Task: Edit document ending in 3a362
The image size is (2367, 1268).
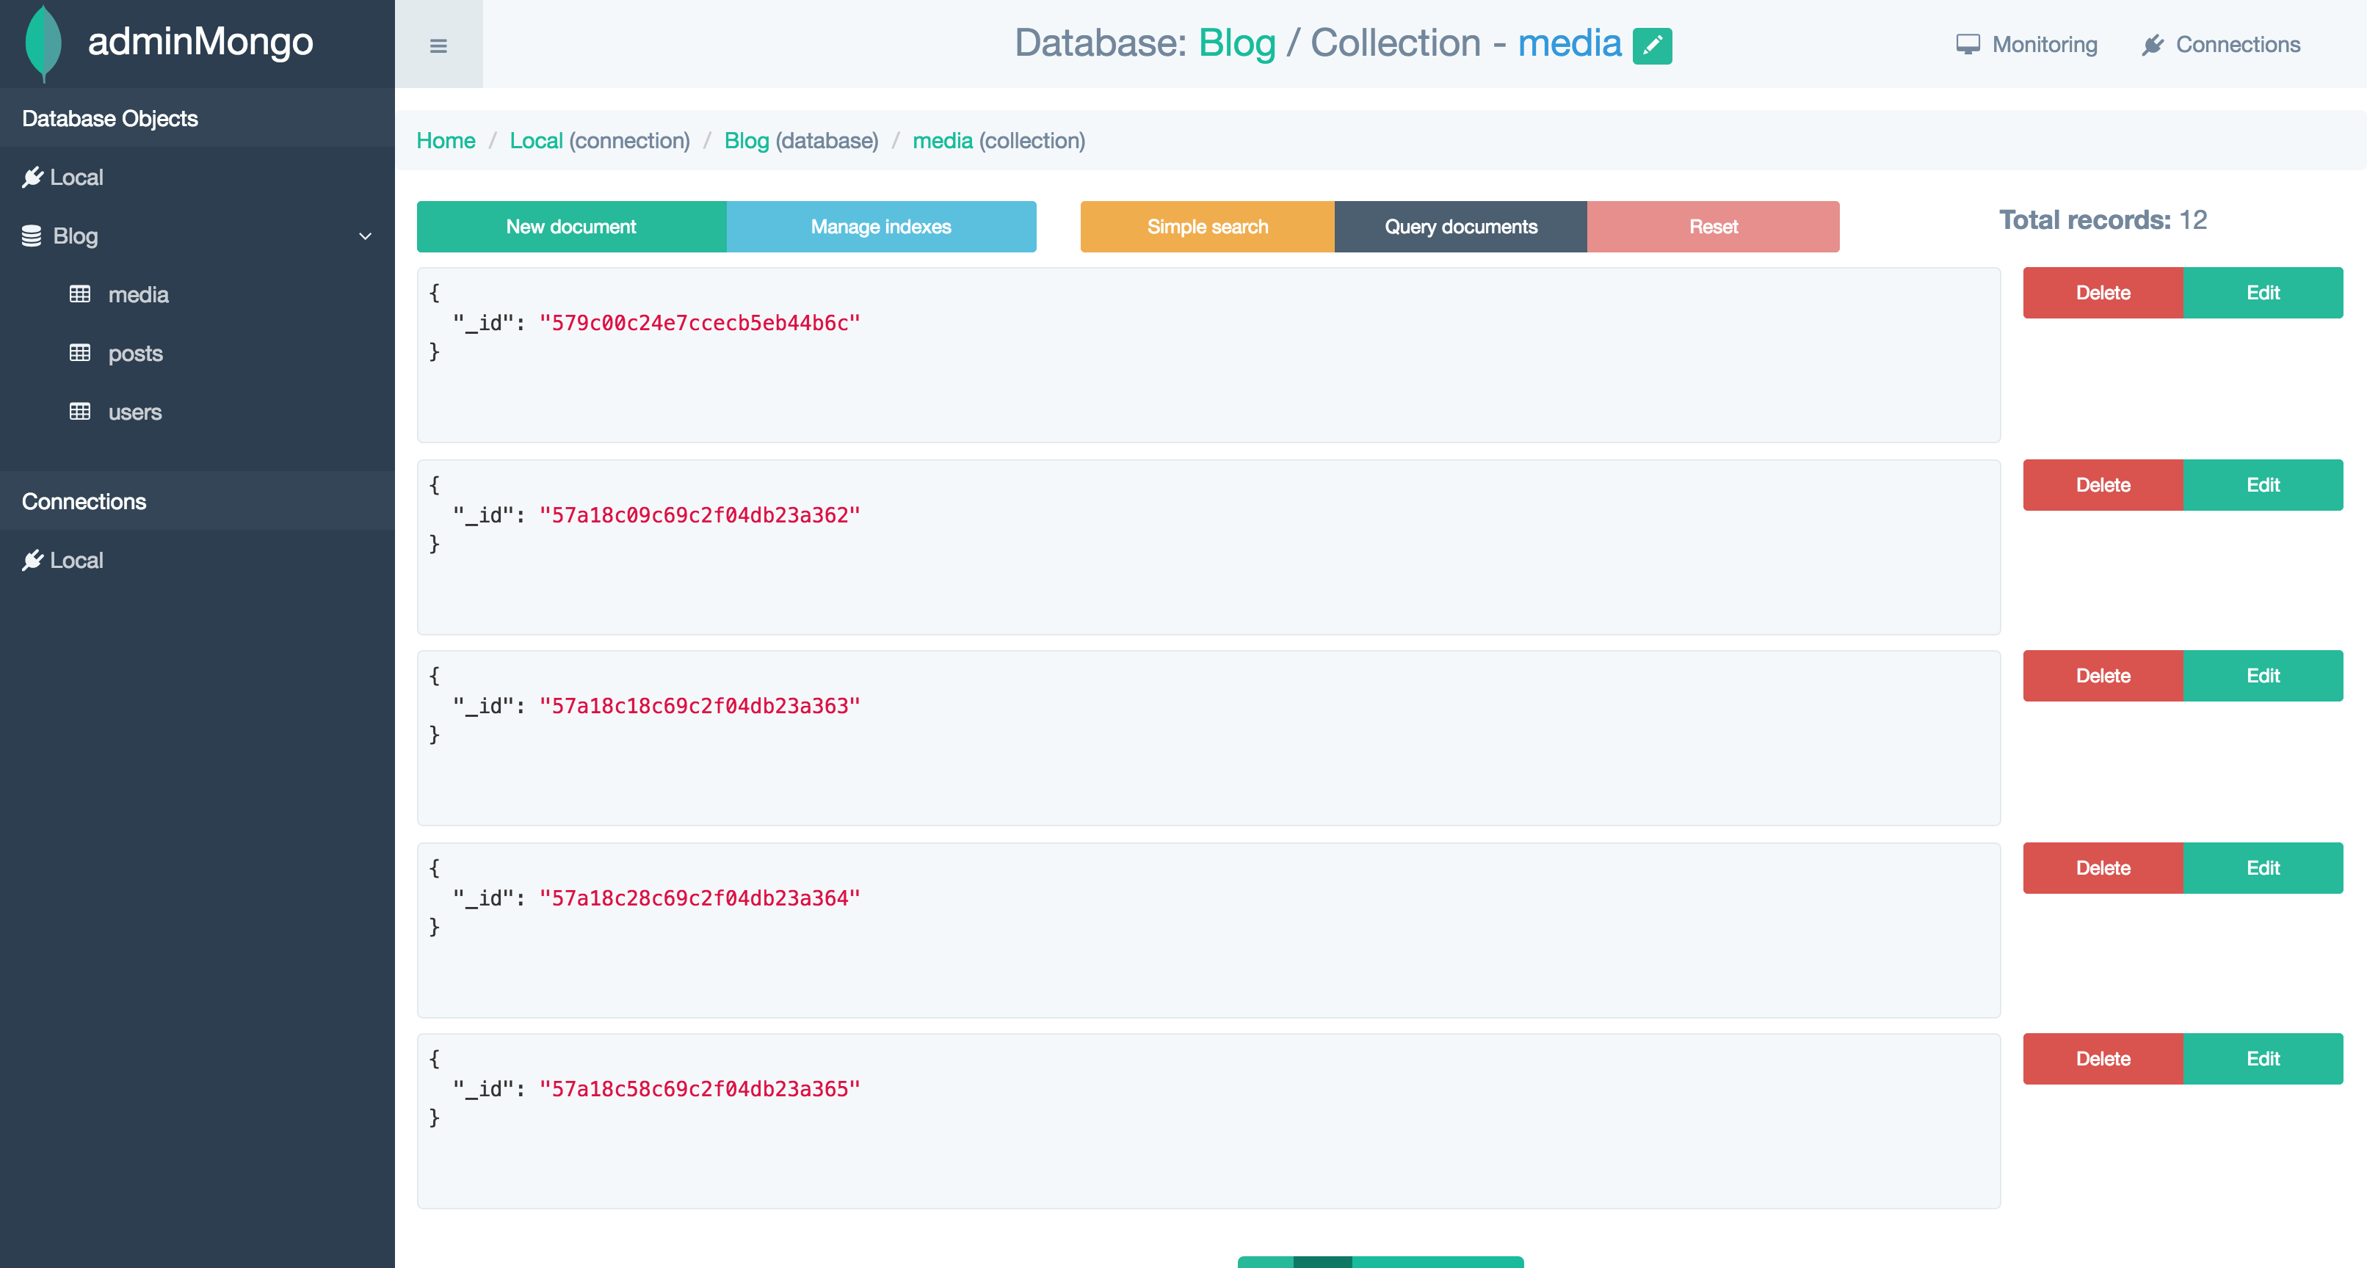Action: [2263, 485]
